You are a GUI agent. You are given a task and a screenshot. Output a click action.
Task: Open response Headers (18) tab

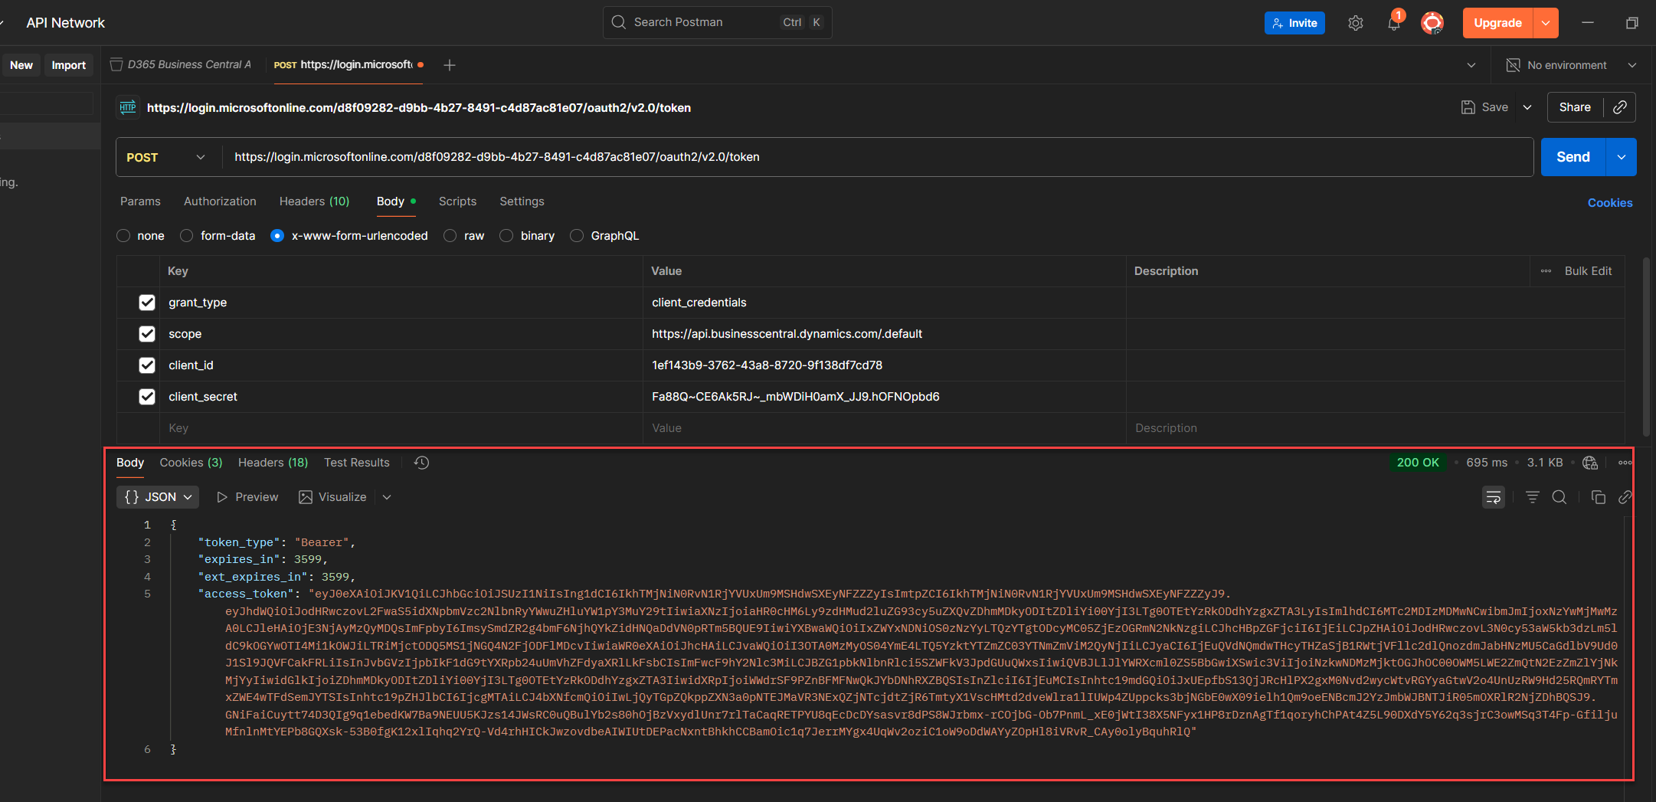coord(273,463)
